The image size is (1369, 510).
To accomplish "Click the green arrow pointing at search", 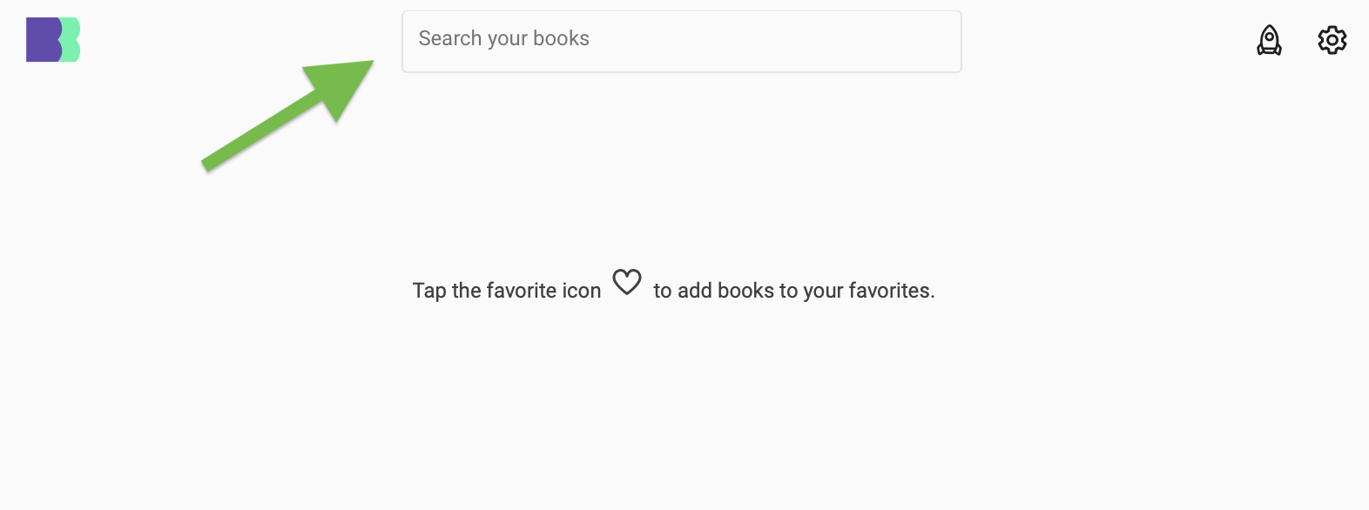I will point(287,116).
